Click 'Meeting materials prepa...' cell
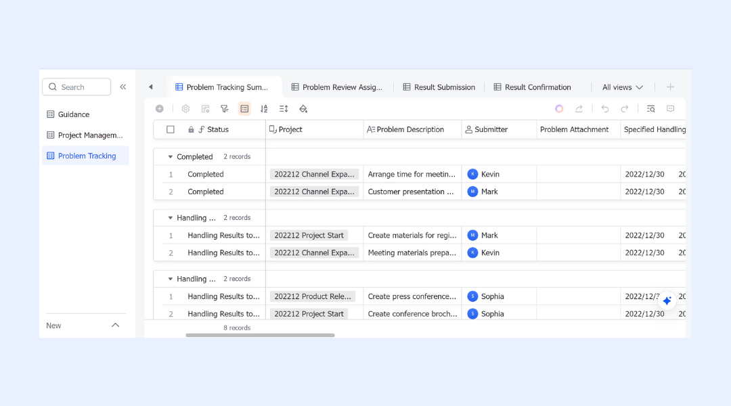731x406 pixels. [x=413, y=252]
